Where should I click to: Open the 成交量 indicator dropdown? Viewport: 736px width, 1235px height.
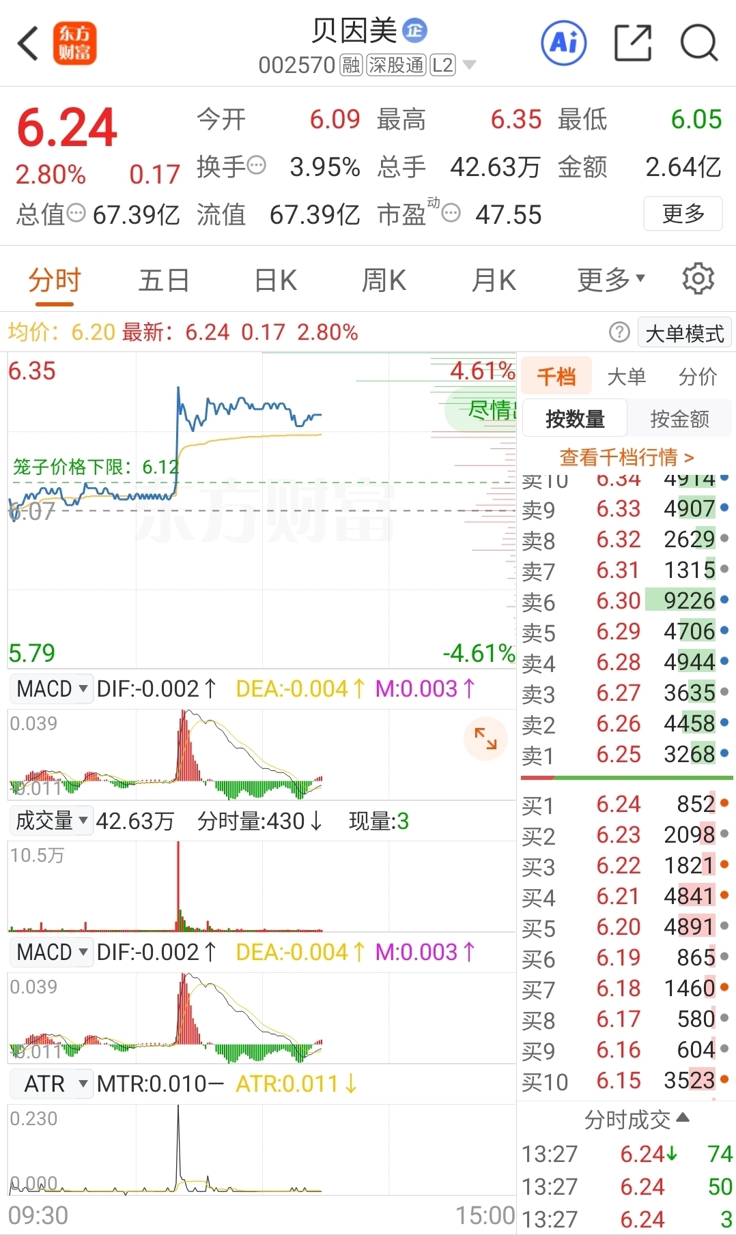(52, 820)
